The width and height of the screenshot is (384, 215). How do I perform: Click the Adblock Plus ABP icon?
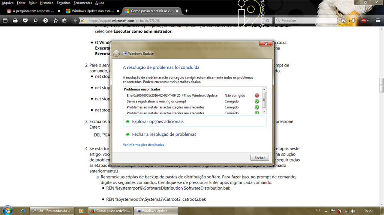(x=363, y=21)
